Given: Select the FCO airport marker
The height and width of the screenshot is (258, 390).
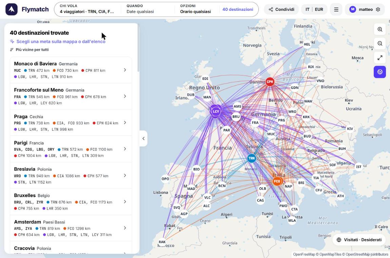Looking at the screenshot, I should click(277, 181).
